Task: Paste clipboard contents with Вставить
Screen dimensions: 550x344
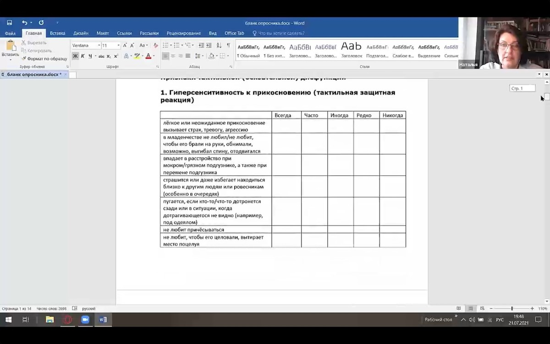Action: (10, 50)
